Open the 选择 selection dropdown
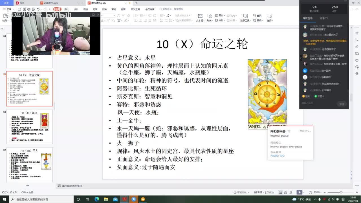 270,18
